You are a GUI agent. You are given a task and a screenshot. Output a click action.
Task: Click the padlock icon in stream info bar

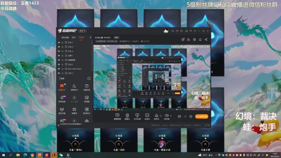click(188, 39)
